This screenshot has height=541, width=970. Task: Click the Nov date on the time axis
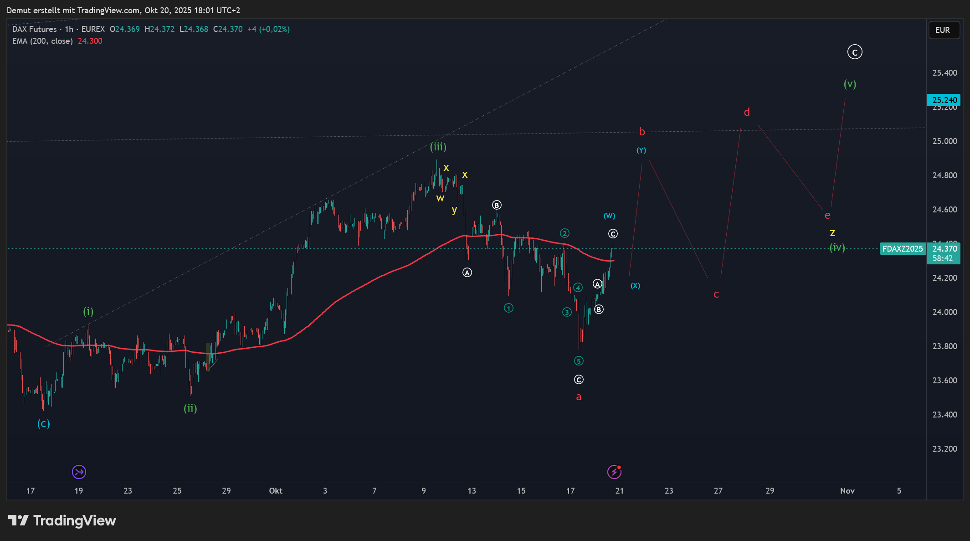pos(847,491)
